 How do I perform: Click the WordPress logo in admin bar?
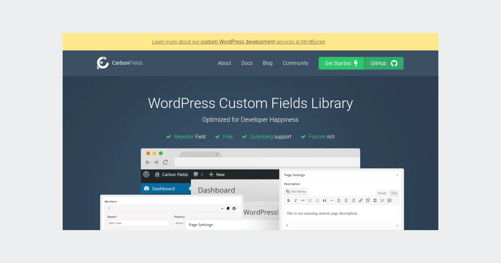146,174
